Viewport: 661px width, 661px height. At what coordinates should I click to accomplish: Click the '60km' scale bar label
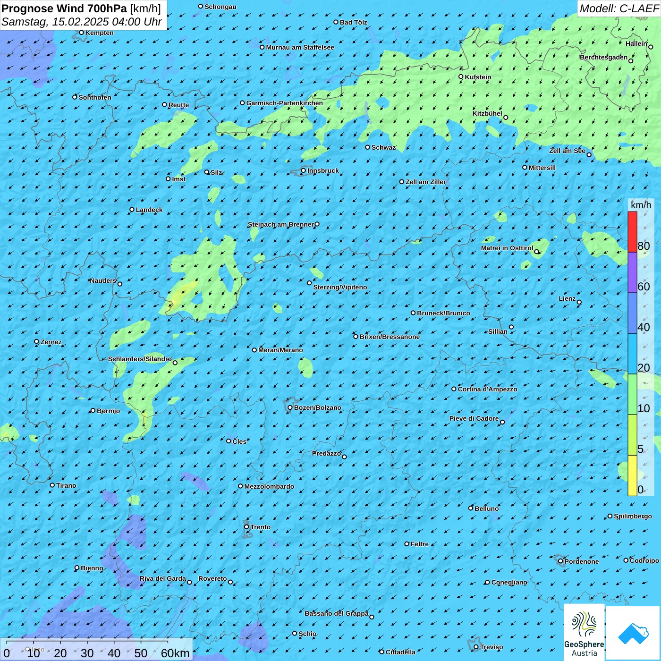click(175, 653)
